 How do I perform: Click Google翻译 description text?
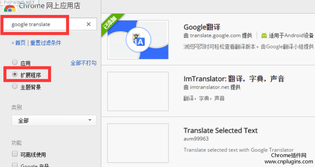pos(249,47)
